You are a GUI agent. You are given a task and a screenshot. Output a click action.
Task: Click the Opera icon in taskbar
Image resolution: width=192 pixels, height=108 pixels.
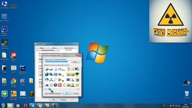coord(25,106)
